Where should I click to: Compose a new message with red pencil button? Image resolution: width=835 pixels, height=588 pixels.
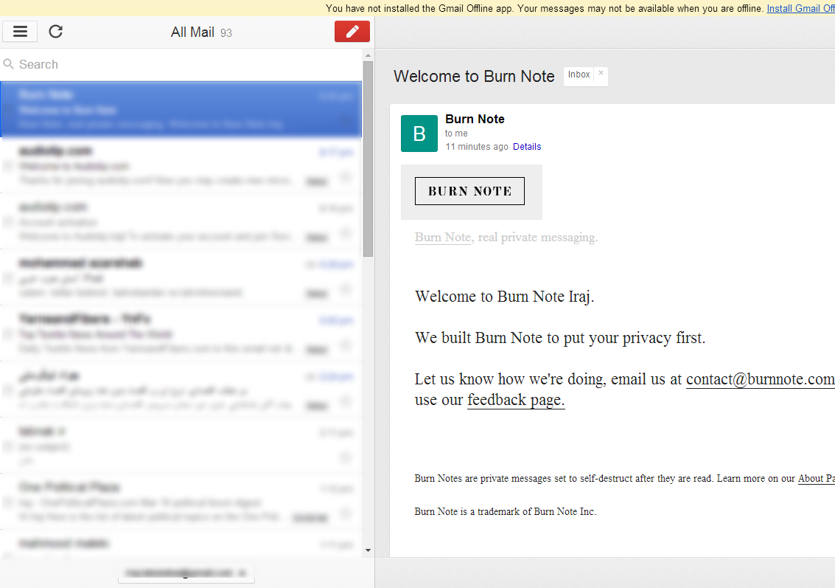tap(352, 32)
